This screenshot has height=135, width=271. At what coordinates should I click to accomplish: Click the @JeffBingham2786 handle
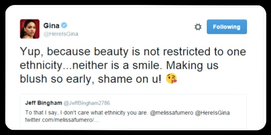(x=87, y=103)
